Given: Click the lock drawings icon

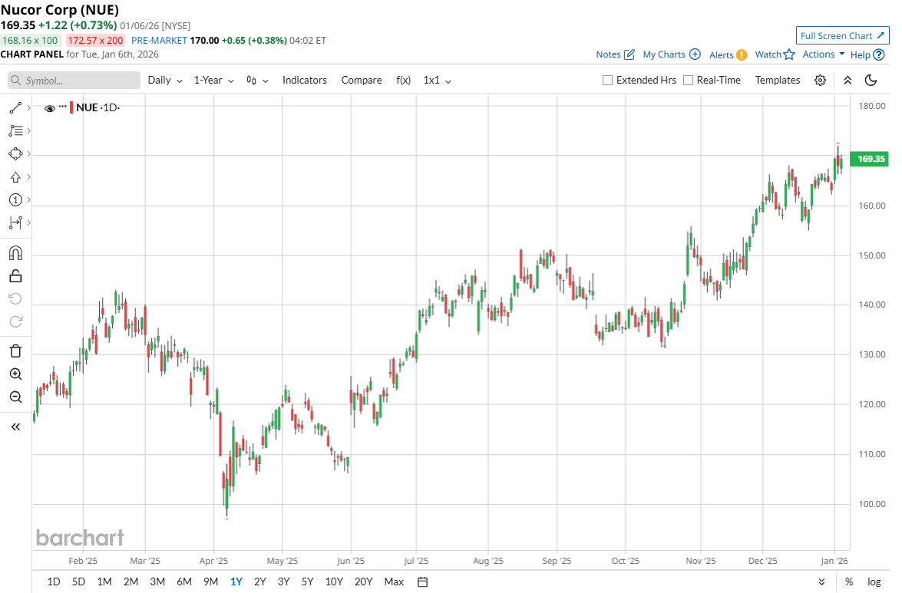Looking at the screenshot, I should point(15,275).
